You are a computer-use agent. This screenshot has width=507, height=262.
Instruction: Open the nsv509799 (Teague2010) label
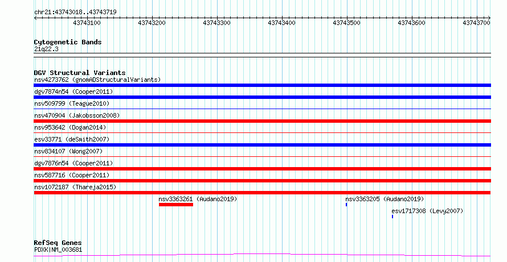72,103
